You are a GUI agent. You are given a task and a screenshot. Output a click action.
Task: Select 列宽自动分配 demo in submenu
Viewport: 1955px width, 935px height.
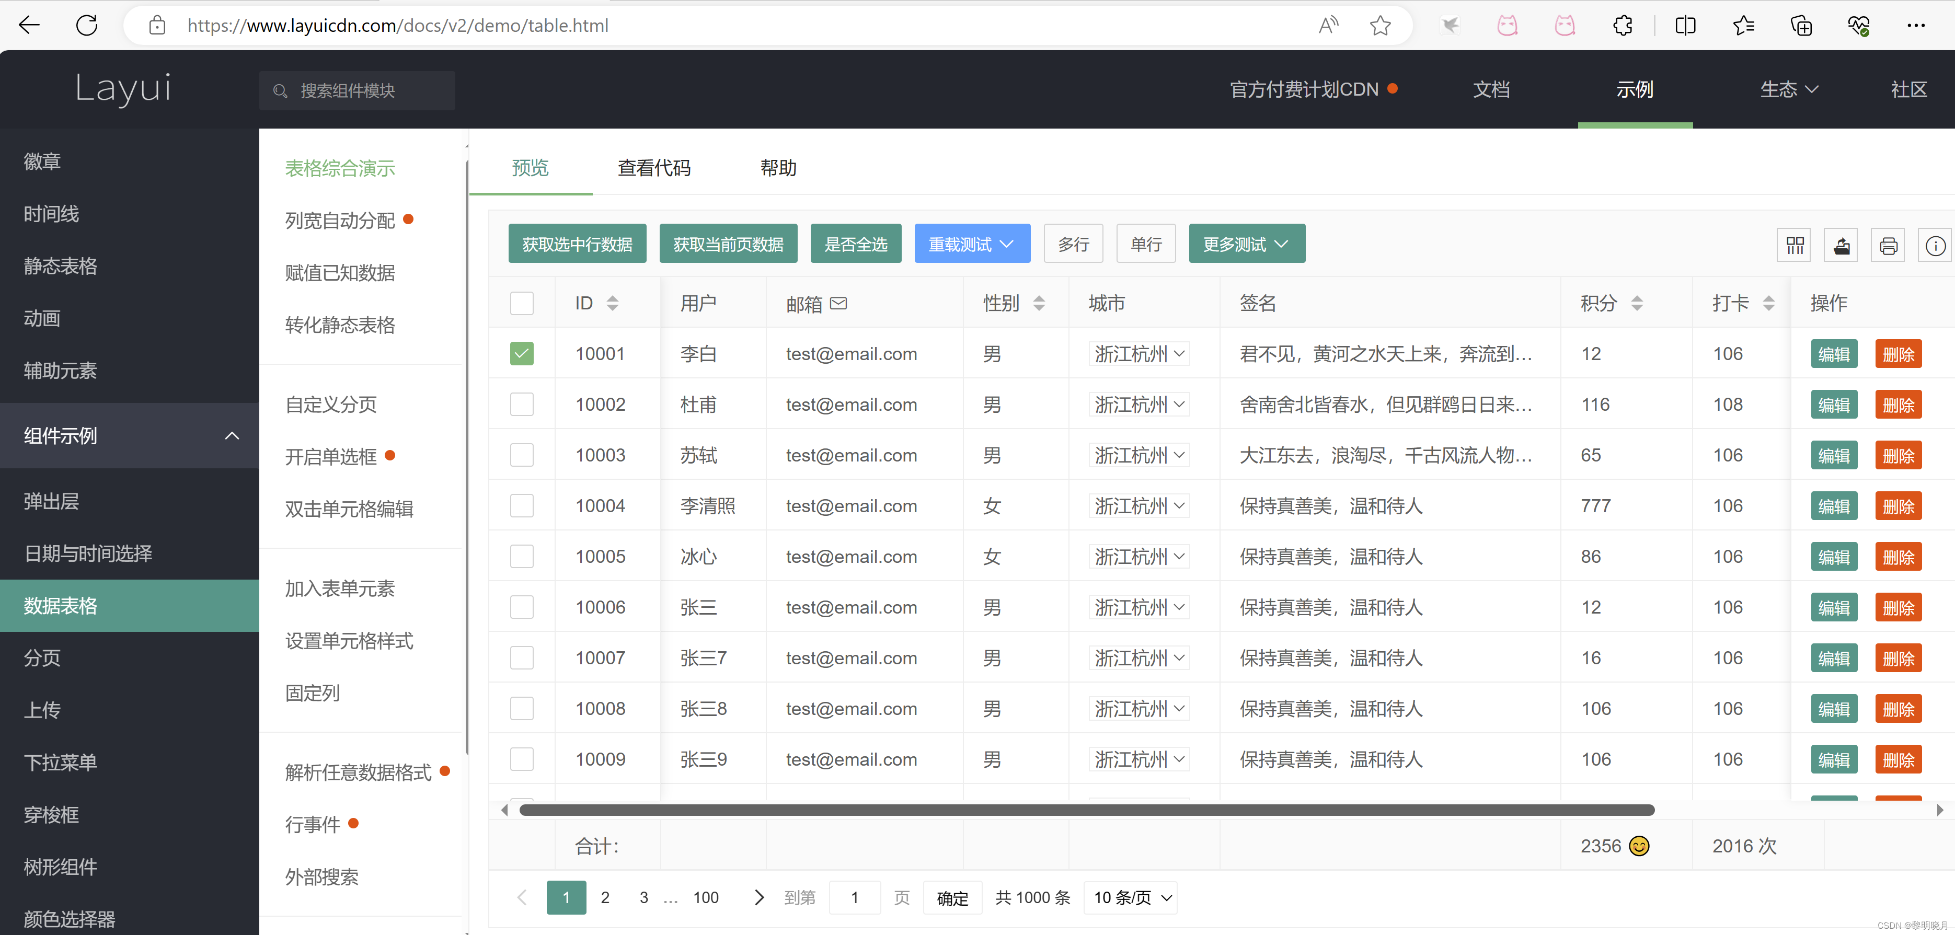click(x=340, y=221)
